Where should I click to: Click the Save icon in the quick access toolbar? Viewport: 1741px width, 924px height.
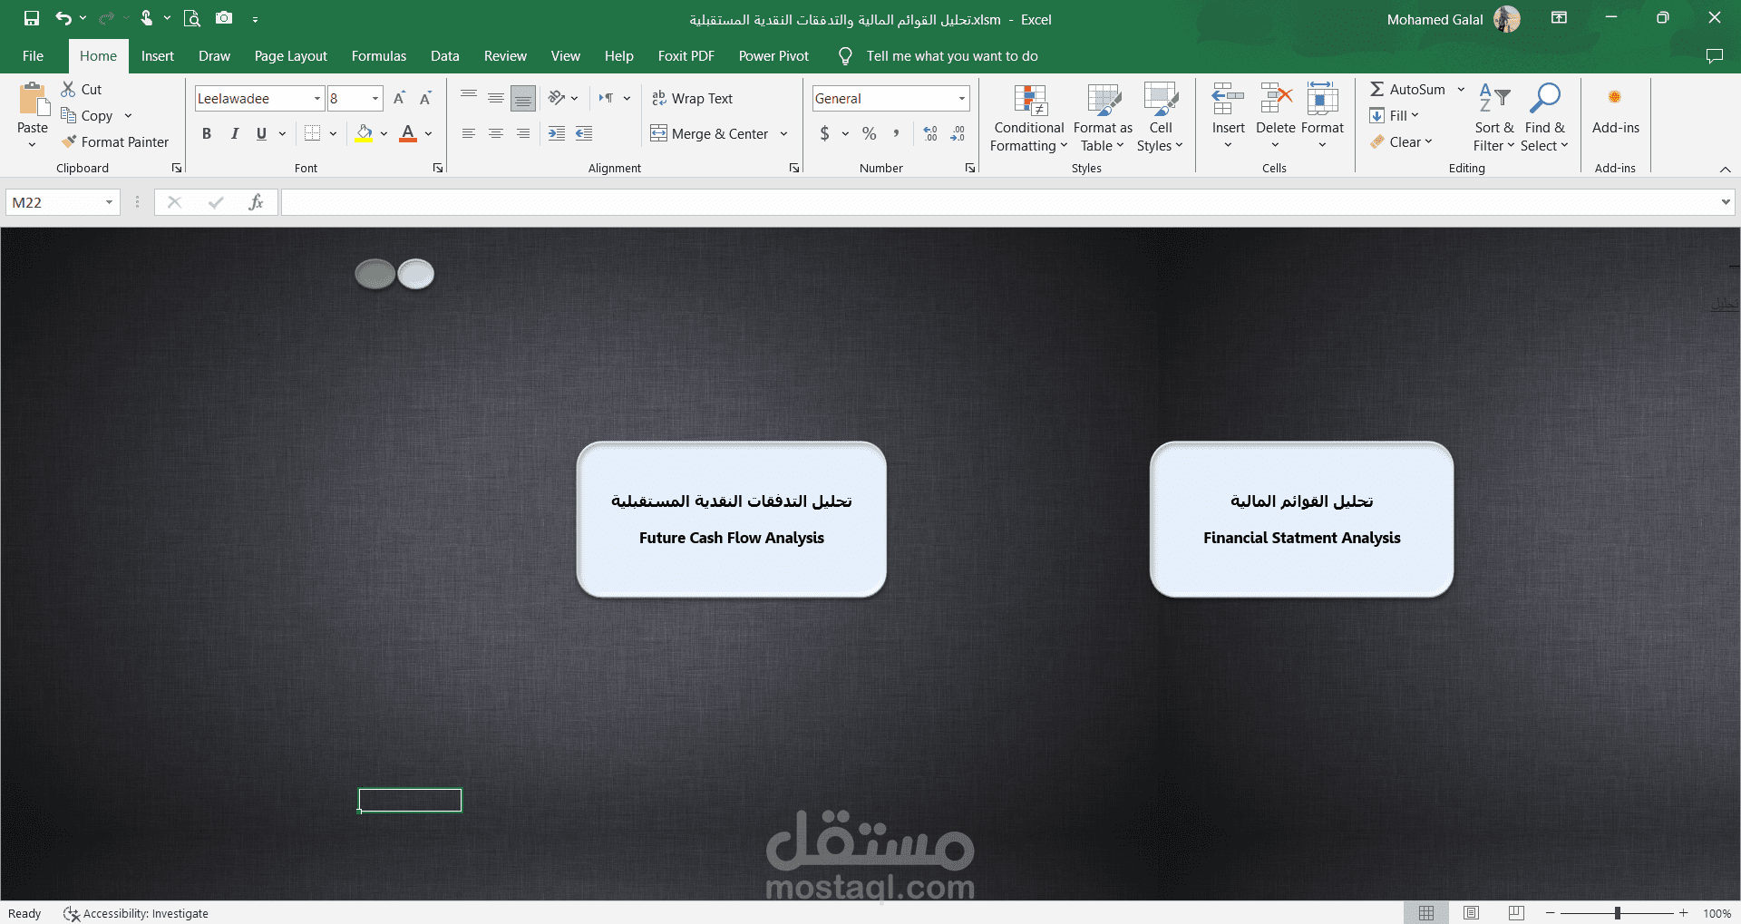point(32,18)
